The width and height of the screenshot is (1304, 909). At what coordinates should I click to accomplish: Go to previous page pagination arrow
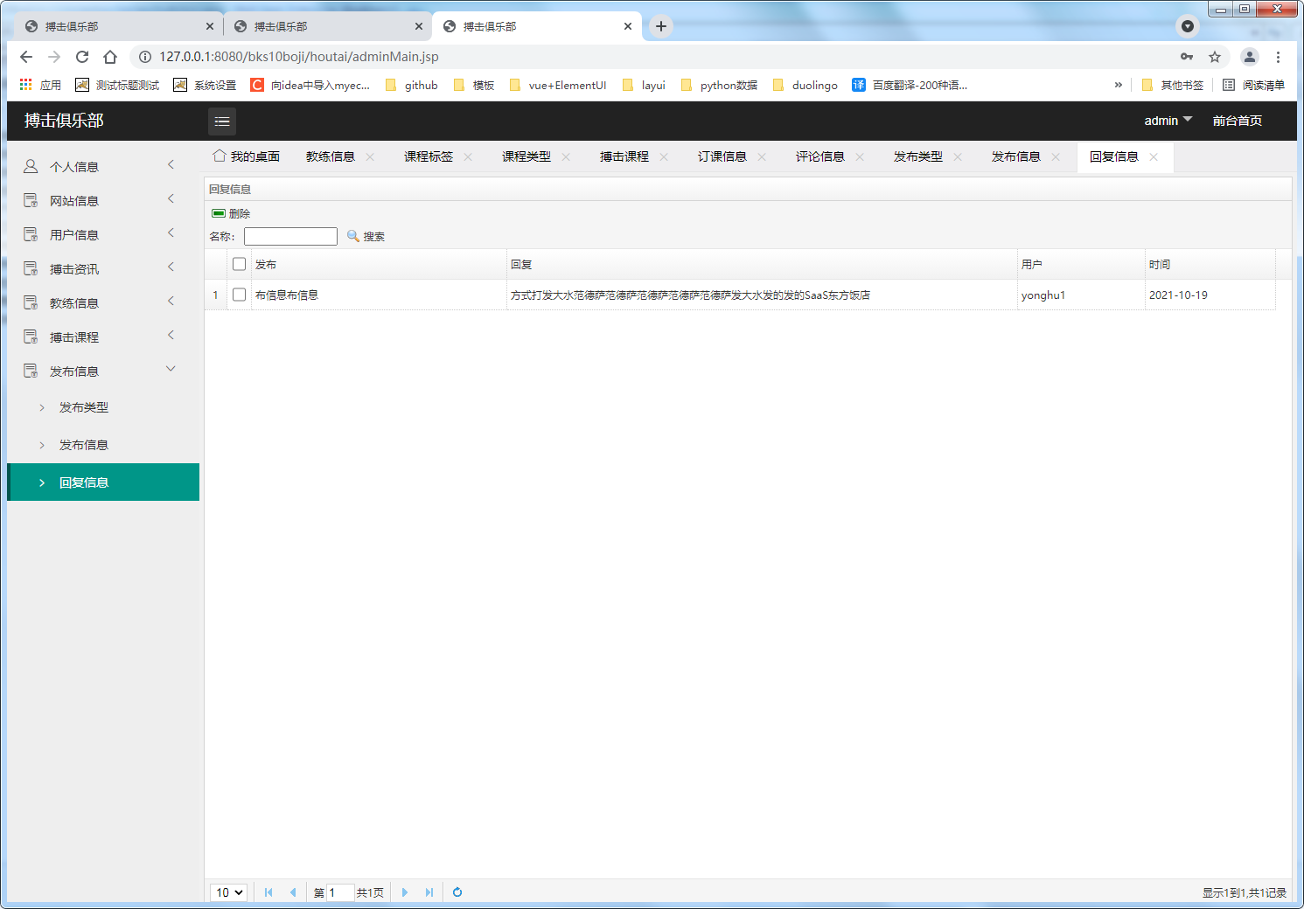pos(293,892)
